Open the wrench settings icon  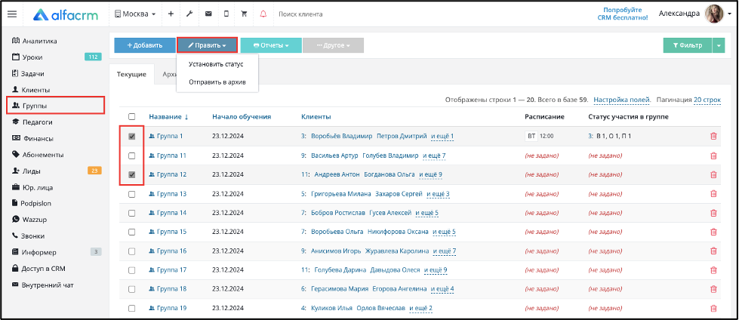point(189,14)
